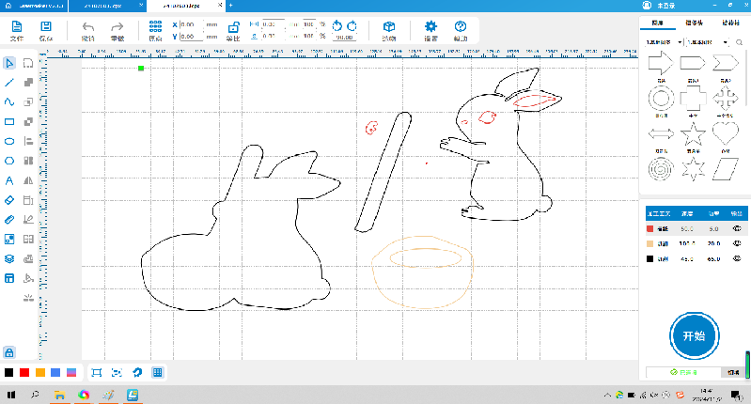This screenshot has height=404, width=751.
Task: Select the red color swatch at bottom
Action: coord(24,373)
